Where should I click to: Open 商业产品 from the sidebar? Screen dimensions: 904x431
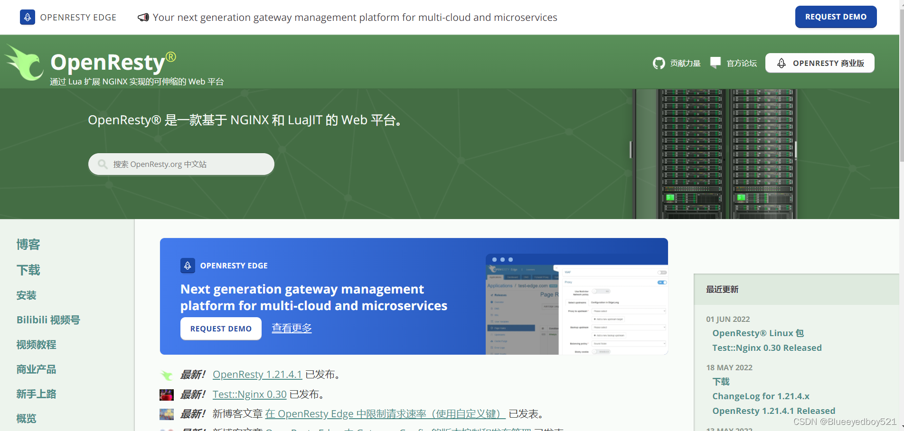click(x=36, y=369)
